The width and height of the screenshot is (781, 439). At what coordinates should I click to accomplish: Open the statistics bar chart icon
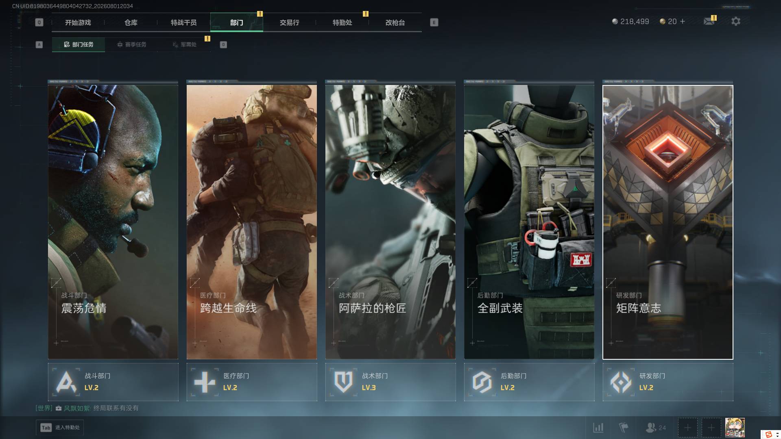coord(598,428)
